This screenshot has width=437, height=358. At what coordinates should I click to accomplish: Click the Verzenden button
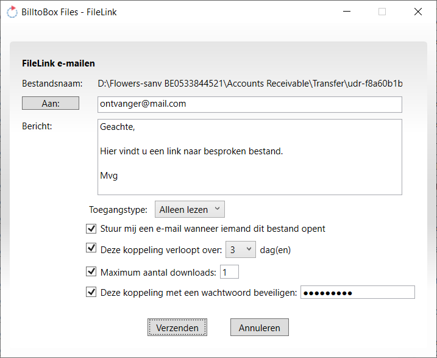tap(177, 328)
